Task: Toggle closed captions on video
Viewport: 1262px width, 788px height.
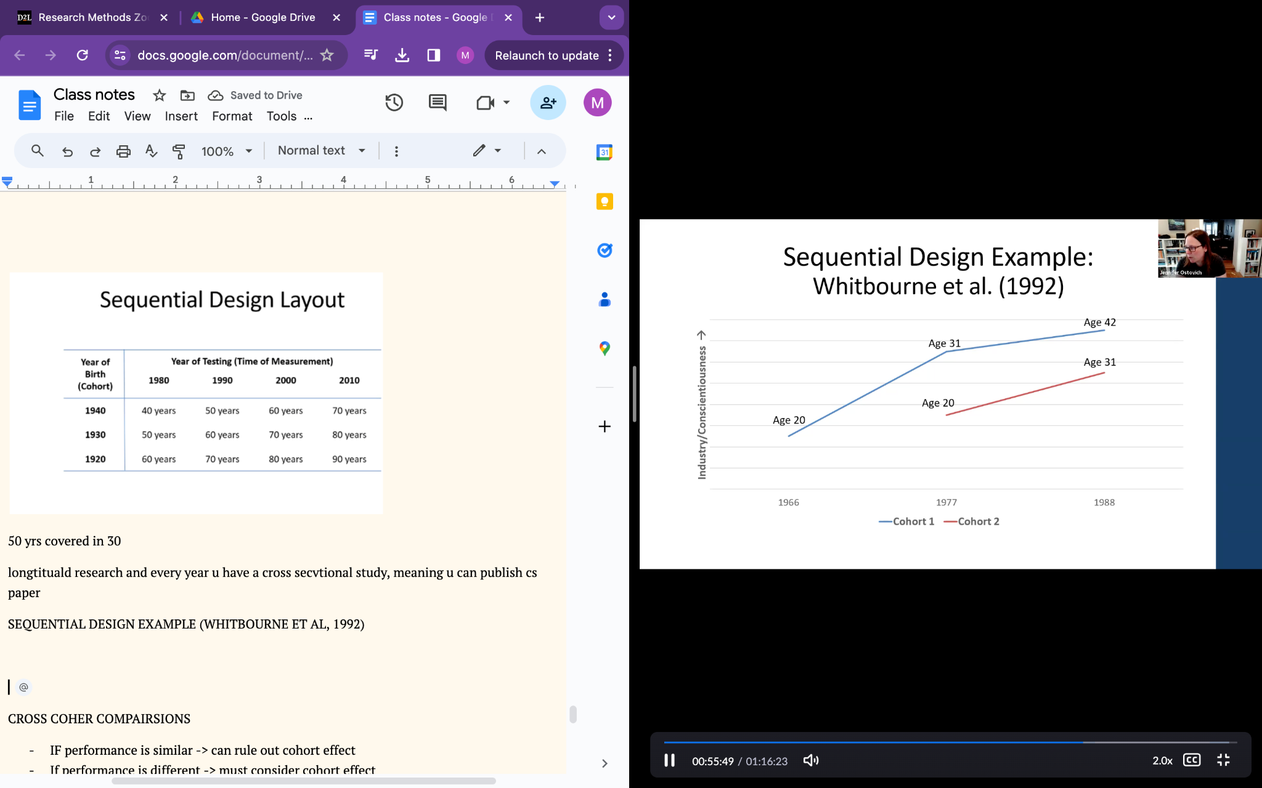Action: 1191,760
